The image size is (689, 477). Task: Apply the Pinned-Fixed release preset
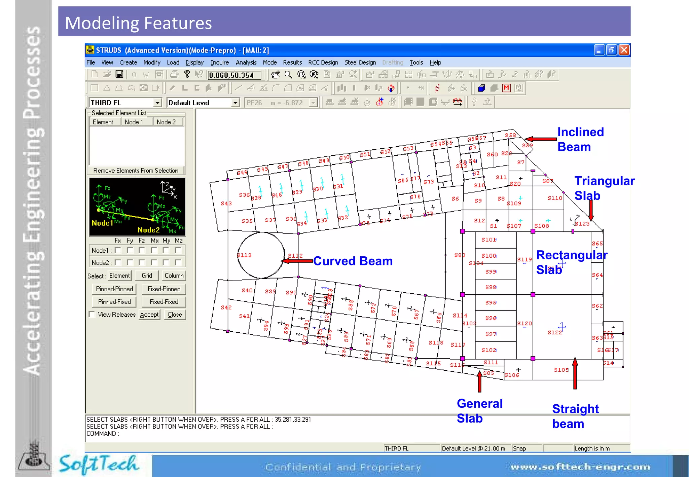tap(114, 302)
